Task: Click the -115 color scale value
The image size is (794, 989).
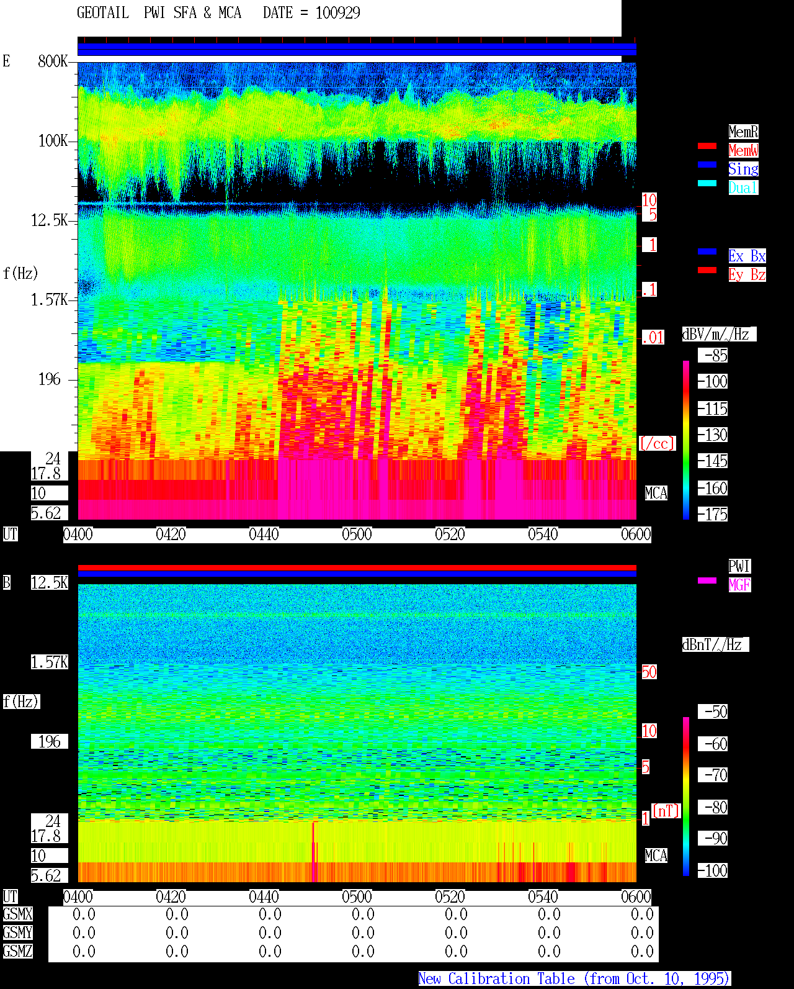Action: 713,409
